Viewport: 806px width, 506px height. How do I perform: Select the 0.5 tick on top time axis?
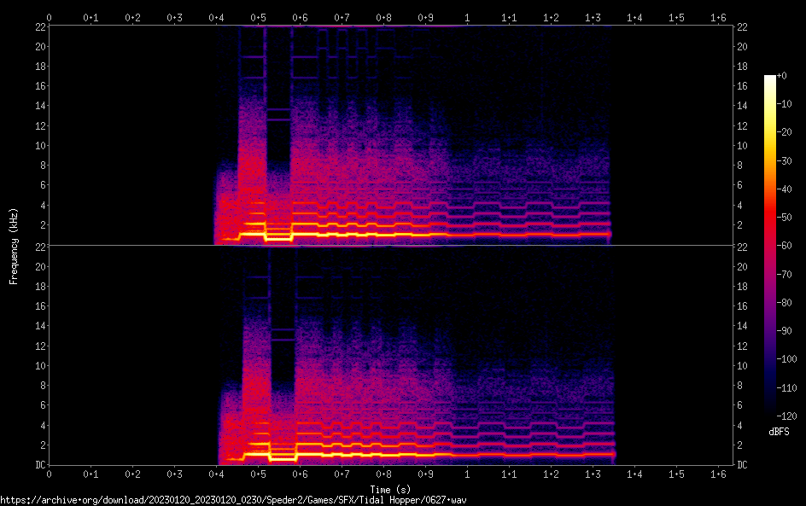pyautogui.click(x=258, y=17)
